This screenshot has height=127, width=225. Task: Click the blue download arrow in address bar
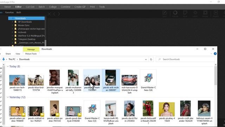point(4,59)
